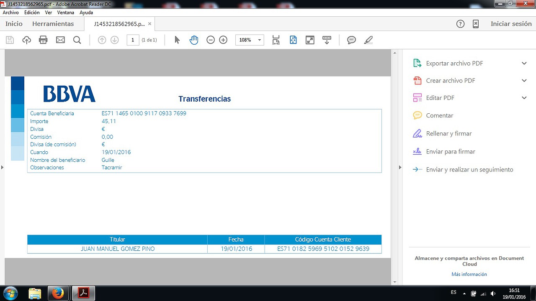Click Enviar para firmar icon
Image resolution: width=536 pixels, height=301 pixels.
coord(417,151)
